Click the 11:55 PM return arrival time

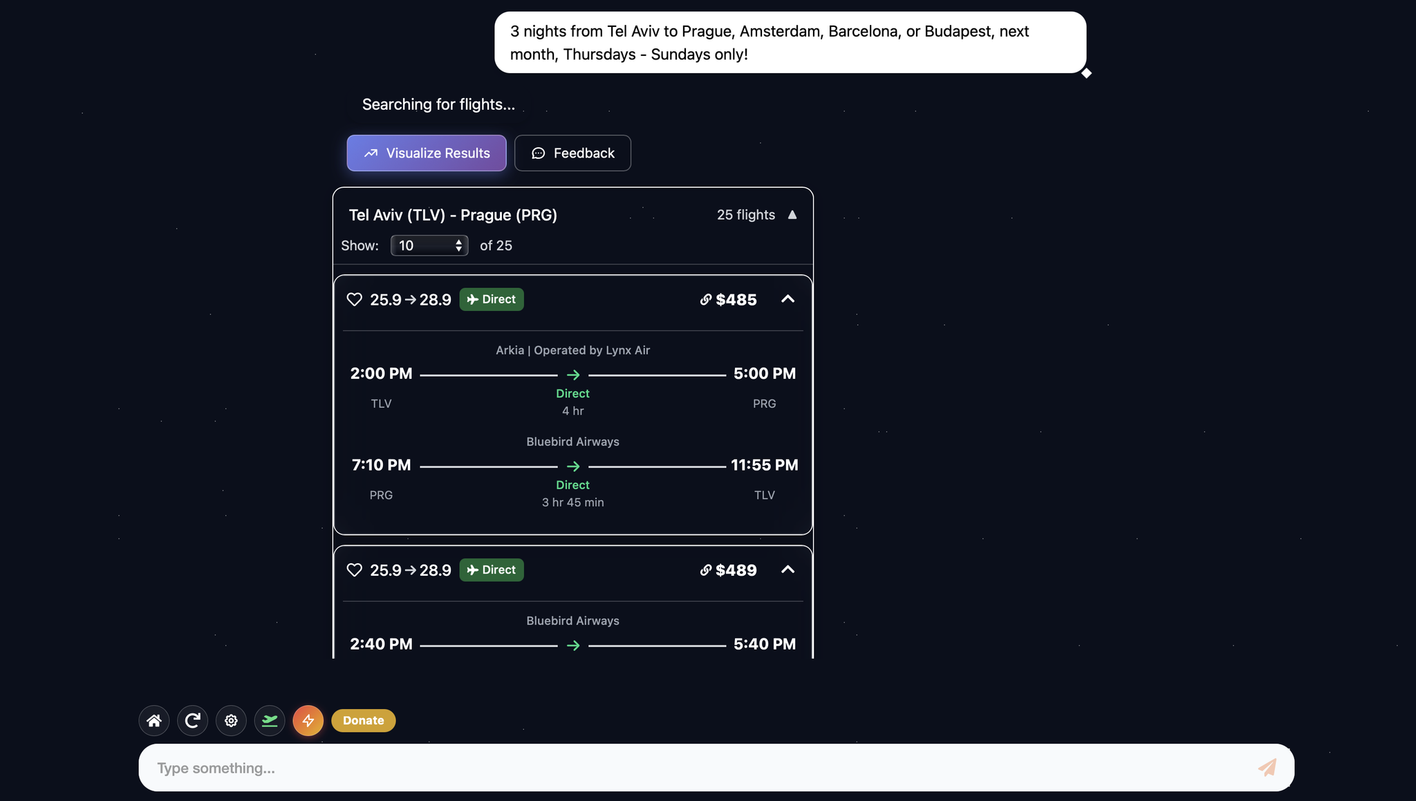click(765, 465)
